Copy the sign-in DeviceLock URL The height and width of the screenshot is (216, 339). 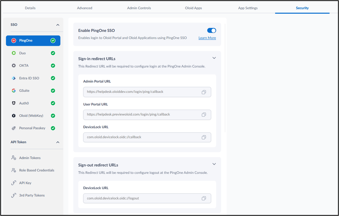pyautogui.click(x=204, y=137)
